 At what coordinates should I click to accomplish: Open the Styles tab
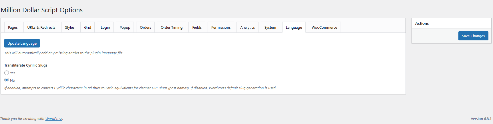(x=70, y=27)
